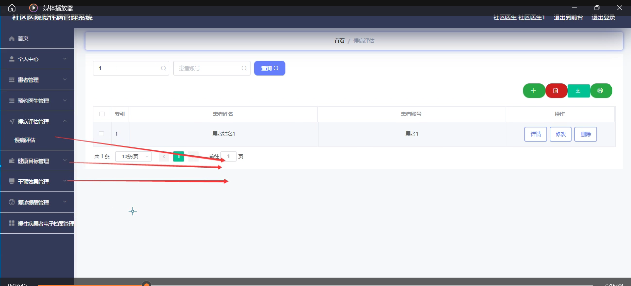Click the list icon beside 患者管理
Image resolution: width=631 pixels, height=286 pixels.
(x=12, y=80)
